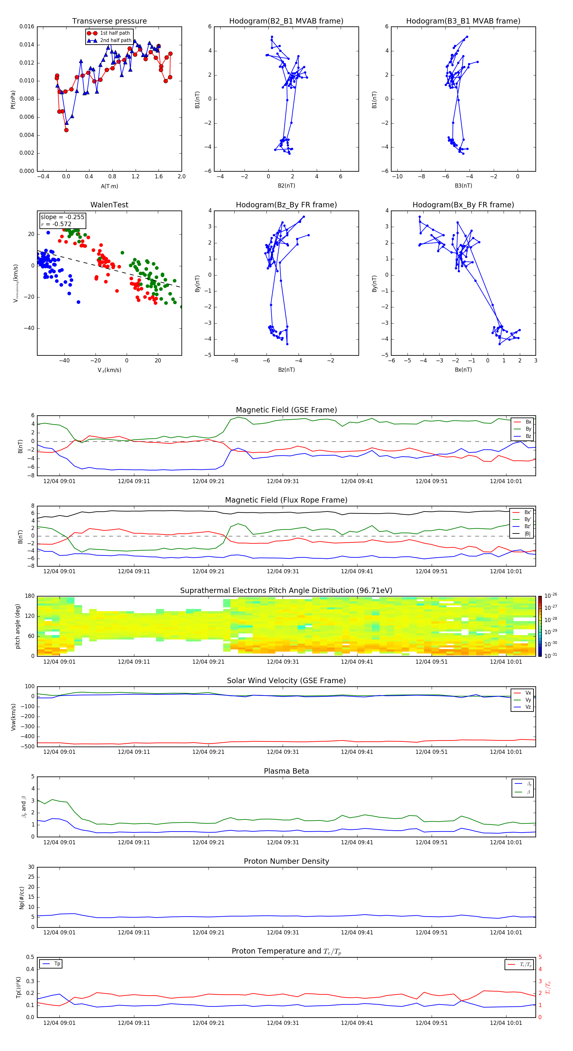This screenshot has width=573, height=1051.
Task: Click the red Te/Tp right-axis label
Action: 549,987
